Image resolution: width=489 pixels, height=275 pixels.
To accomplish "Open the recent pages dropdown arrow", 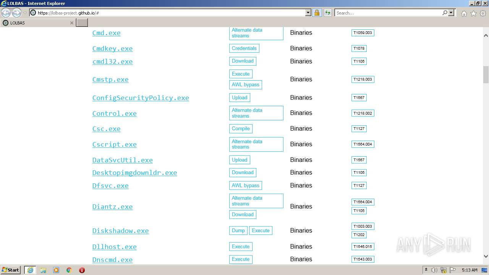I will (x=25, y=13).
